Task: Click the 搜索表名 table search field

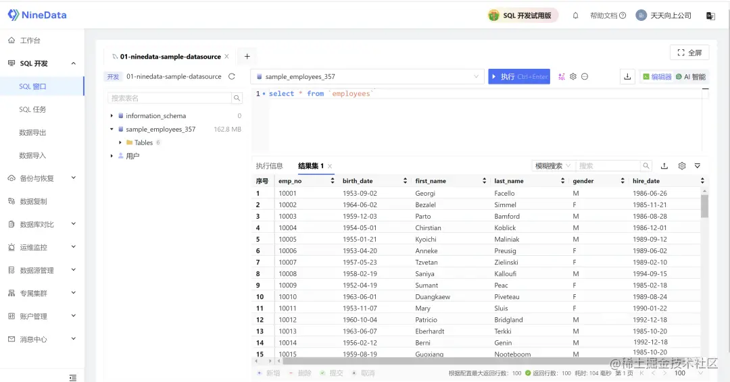Action: (170, 98)
